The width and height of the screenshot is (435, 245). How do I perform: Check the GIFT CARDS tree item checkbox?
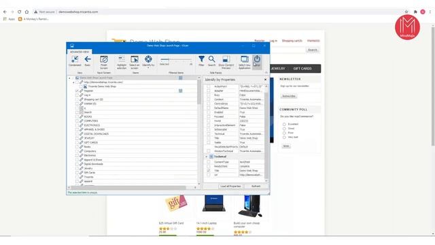[77, 142]
